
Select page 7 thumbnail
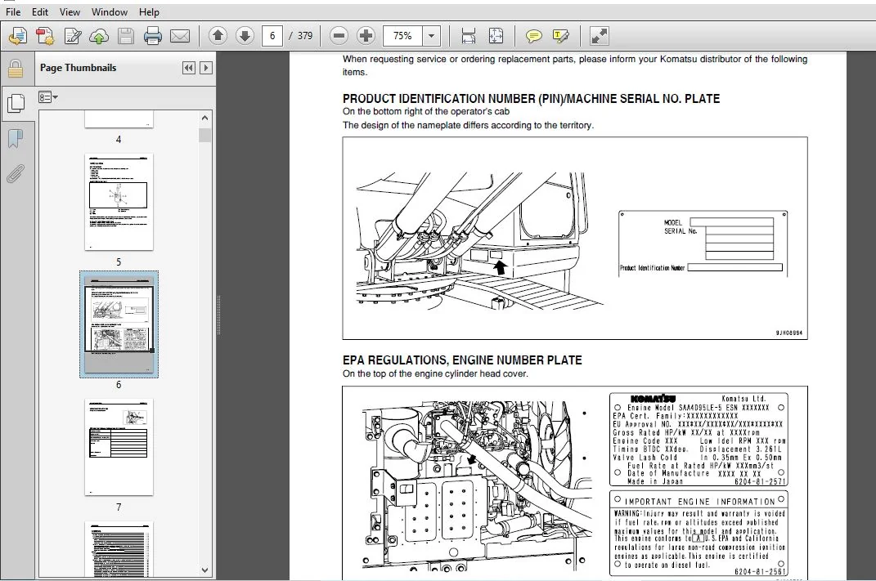click(119, 447)
